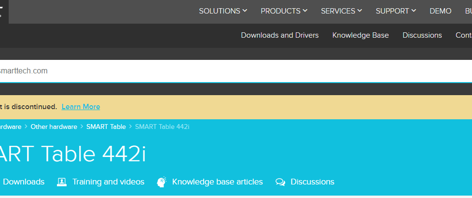
Task: Open the Training and videos tab
Action: pos(108,182)
